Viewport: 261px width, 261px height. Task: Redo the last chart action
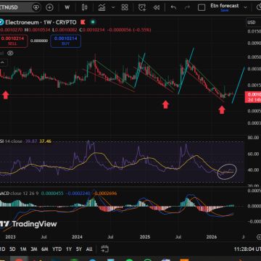(187, 7)
